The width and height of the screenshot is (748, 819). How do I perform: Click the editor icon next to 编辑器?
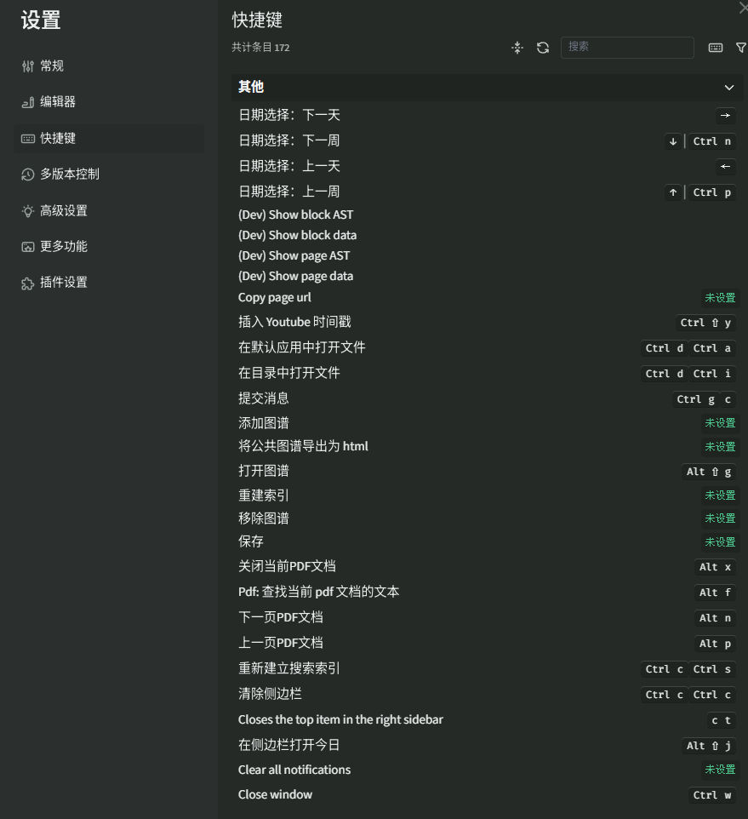(x=28, y=102)
